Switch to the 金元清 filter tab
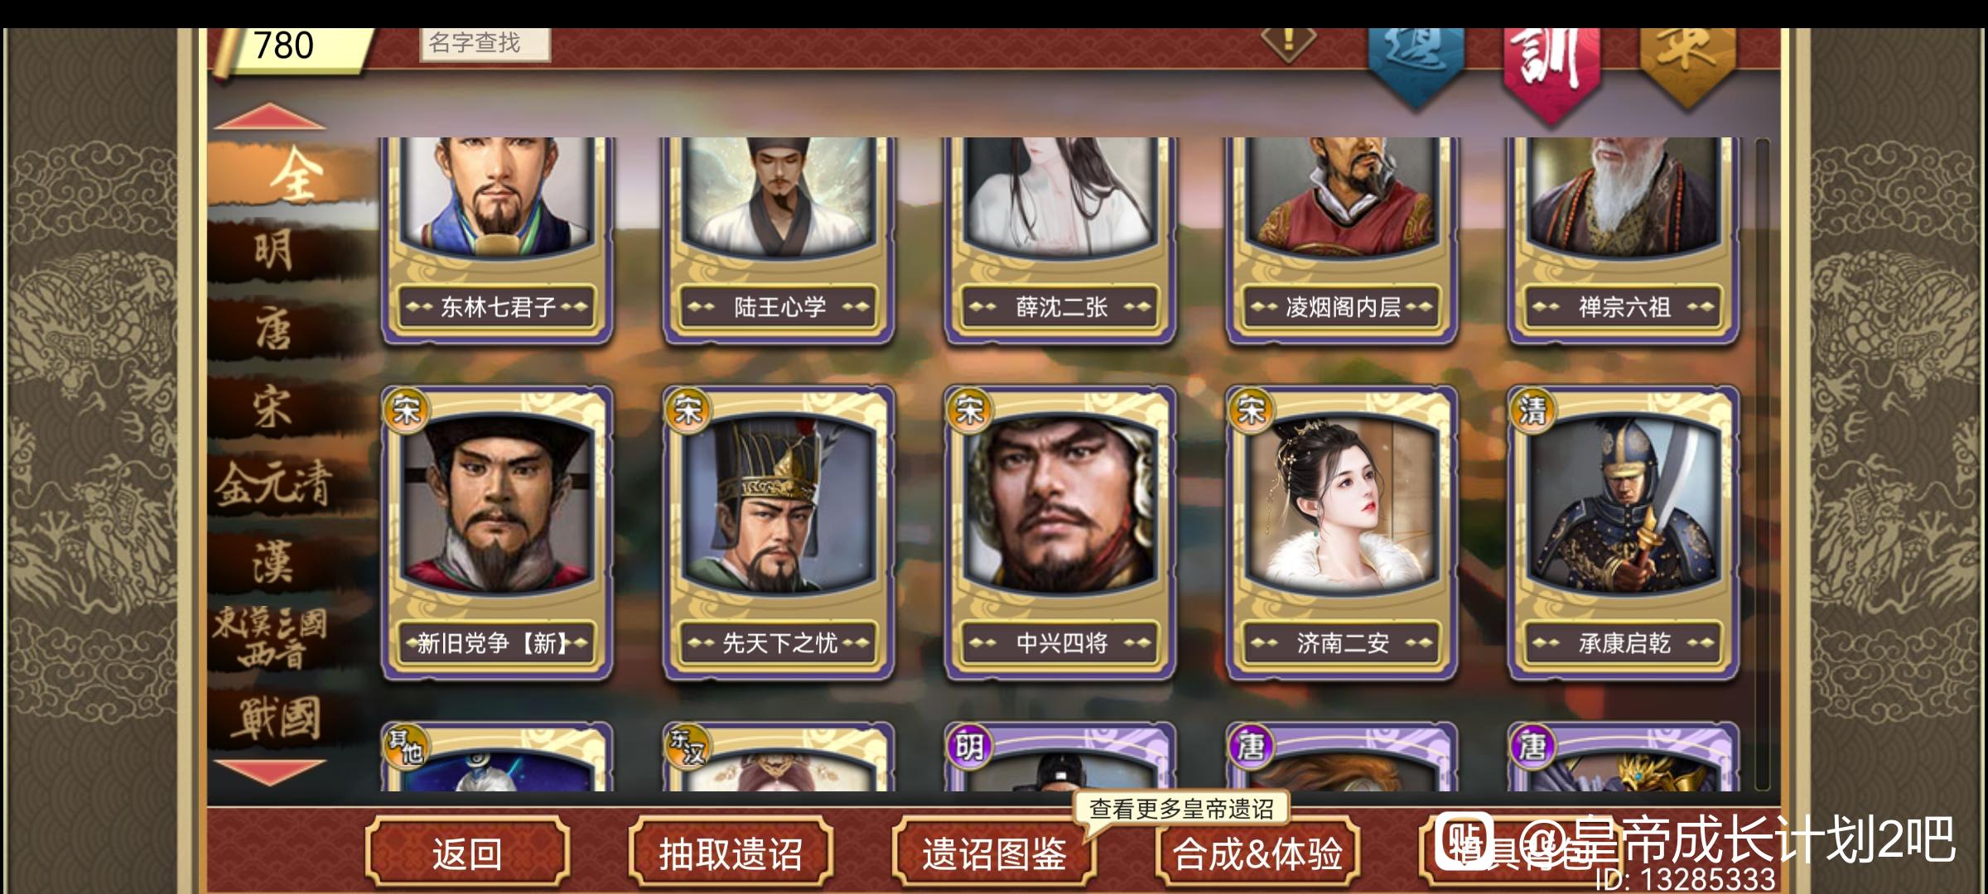Viewport: 1988px width, 894px height. 273,484
